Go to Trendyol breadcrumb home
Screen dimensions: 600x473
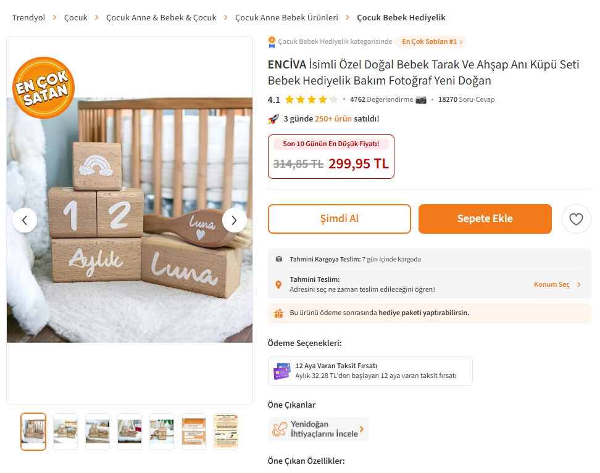(28, 18)
